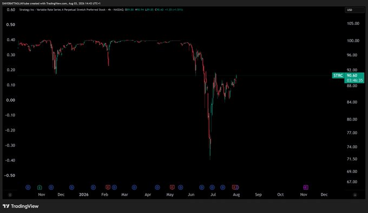Click the latest green candle near 90.60
Image resolution: width=368 pixels, height=213 pixels.
click(236, 77)
